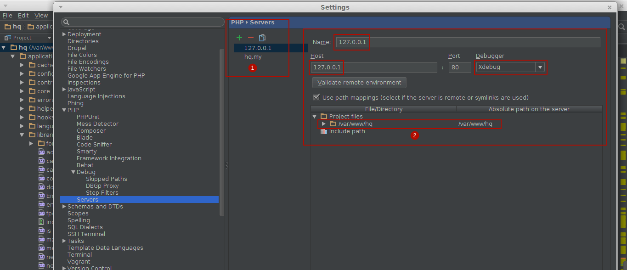
Task: Collapse the Project files mapping node
Action: pos(315,117)
